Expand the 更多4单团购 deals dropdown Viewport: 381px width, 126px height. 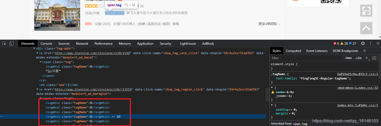[x=270, y=24]
